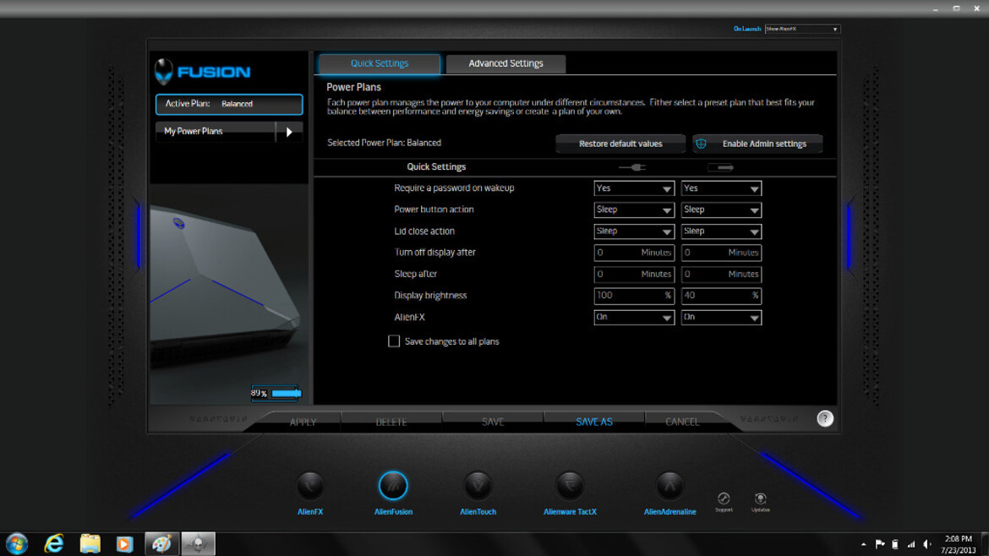
Task: Click the Support icon
Action: pos(724,499)
